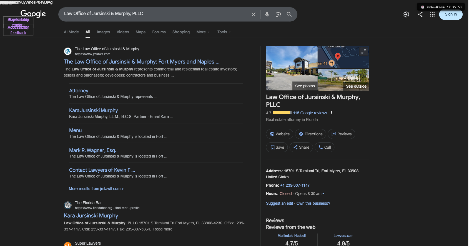Click the share icon in the header

[420, 14]
